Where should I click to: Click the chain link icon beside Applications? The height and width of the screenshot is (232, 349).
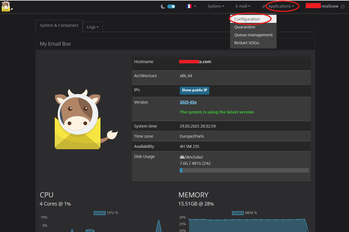(264, 6)
